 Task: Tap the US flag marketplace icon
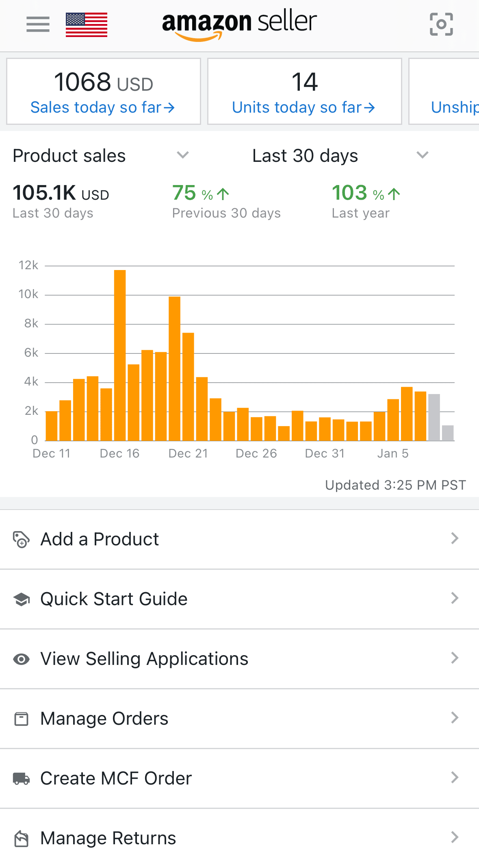(87, 25)
